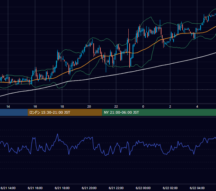
Task: Click the 2 hour axis label
Action: point(170,107)
